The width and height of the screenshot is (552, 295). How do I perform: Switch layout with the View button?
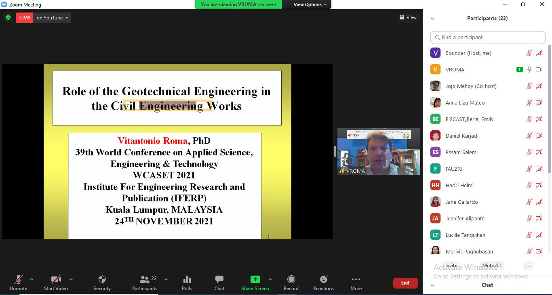[408, 17]
